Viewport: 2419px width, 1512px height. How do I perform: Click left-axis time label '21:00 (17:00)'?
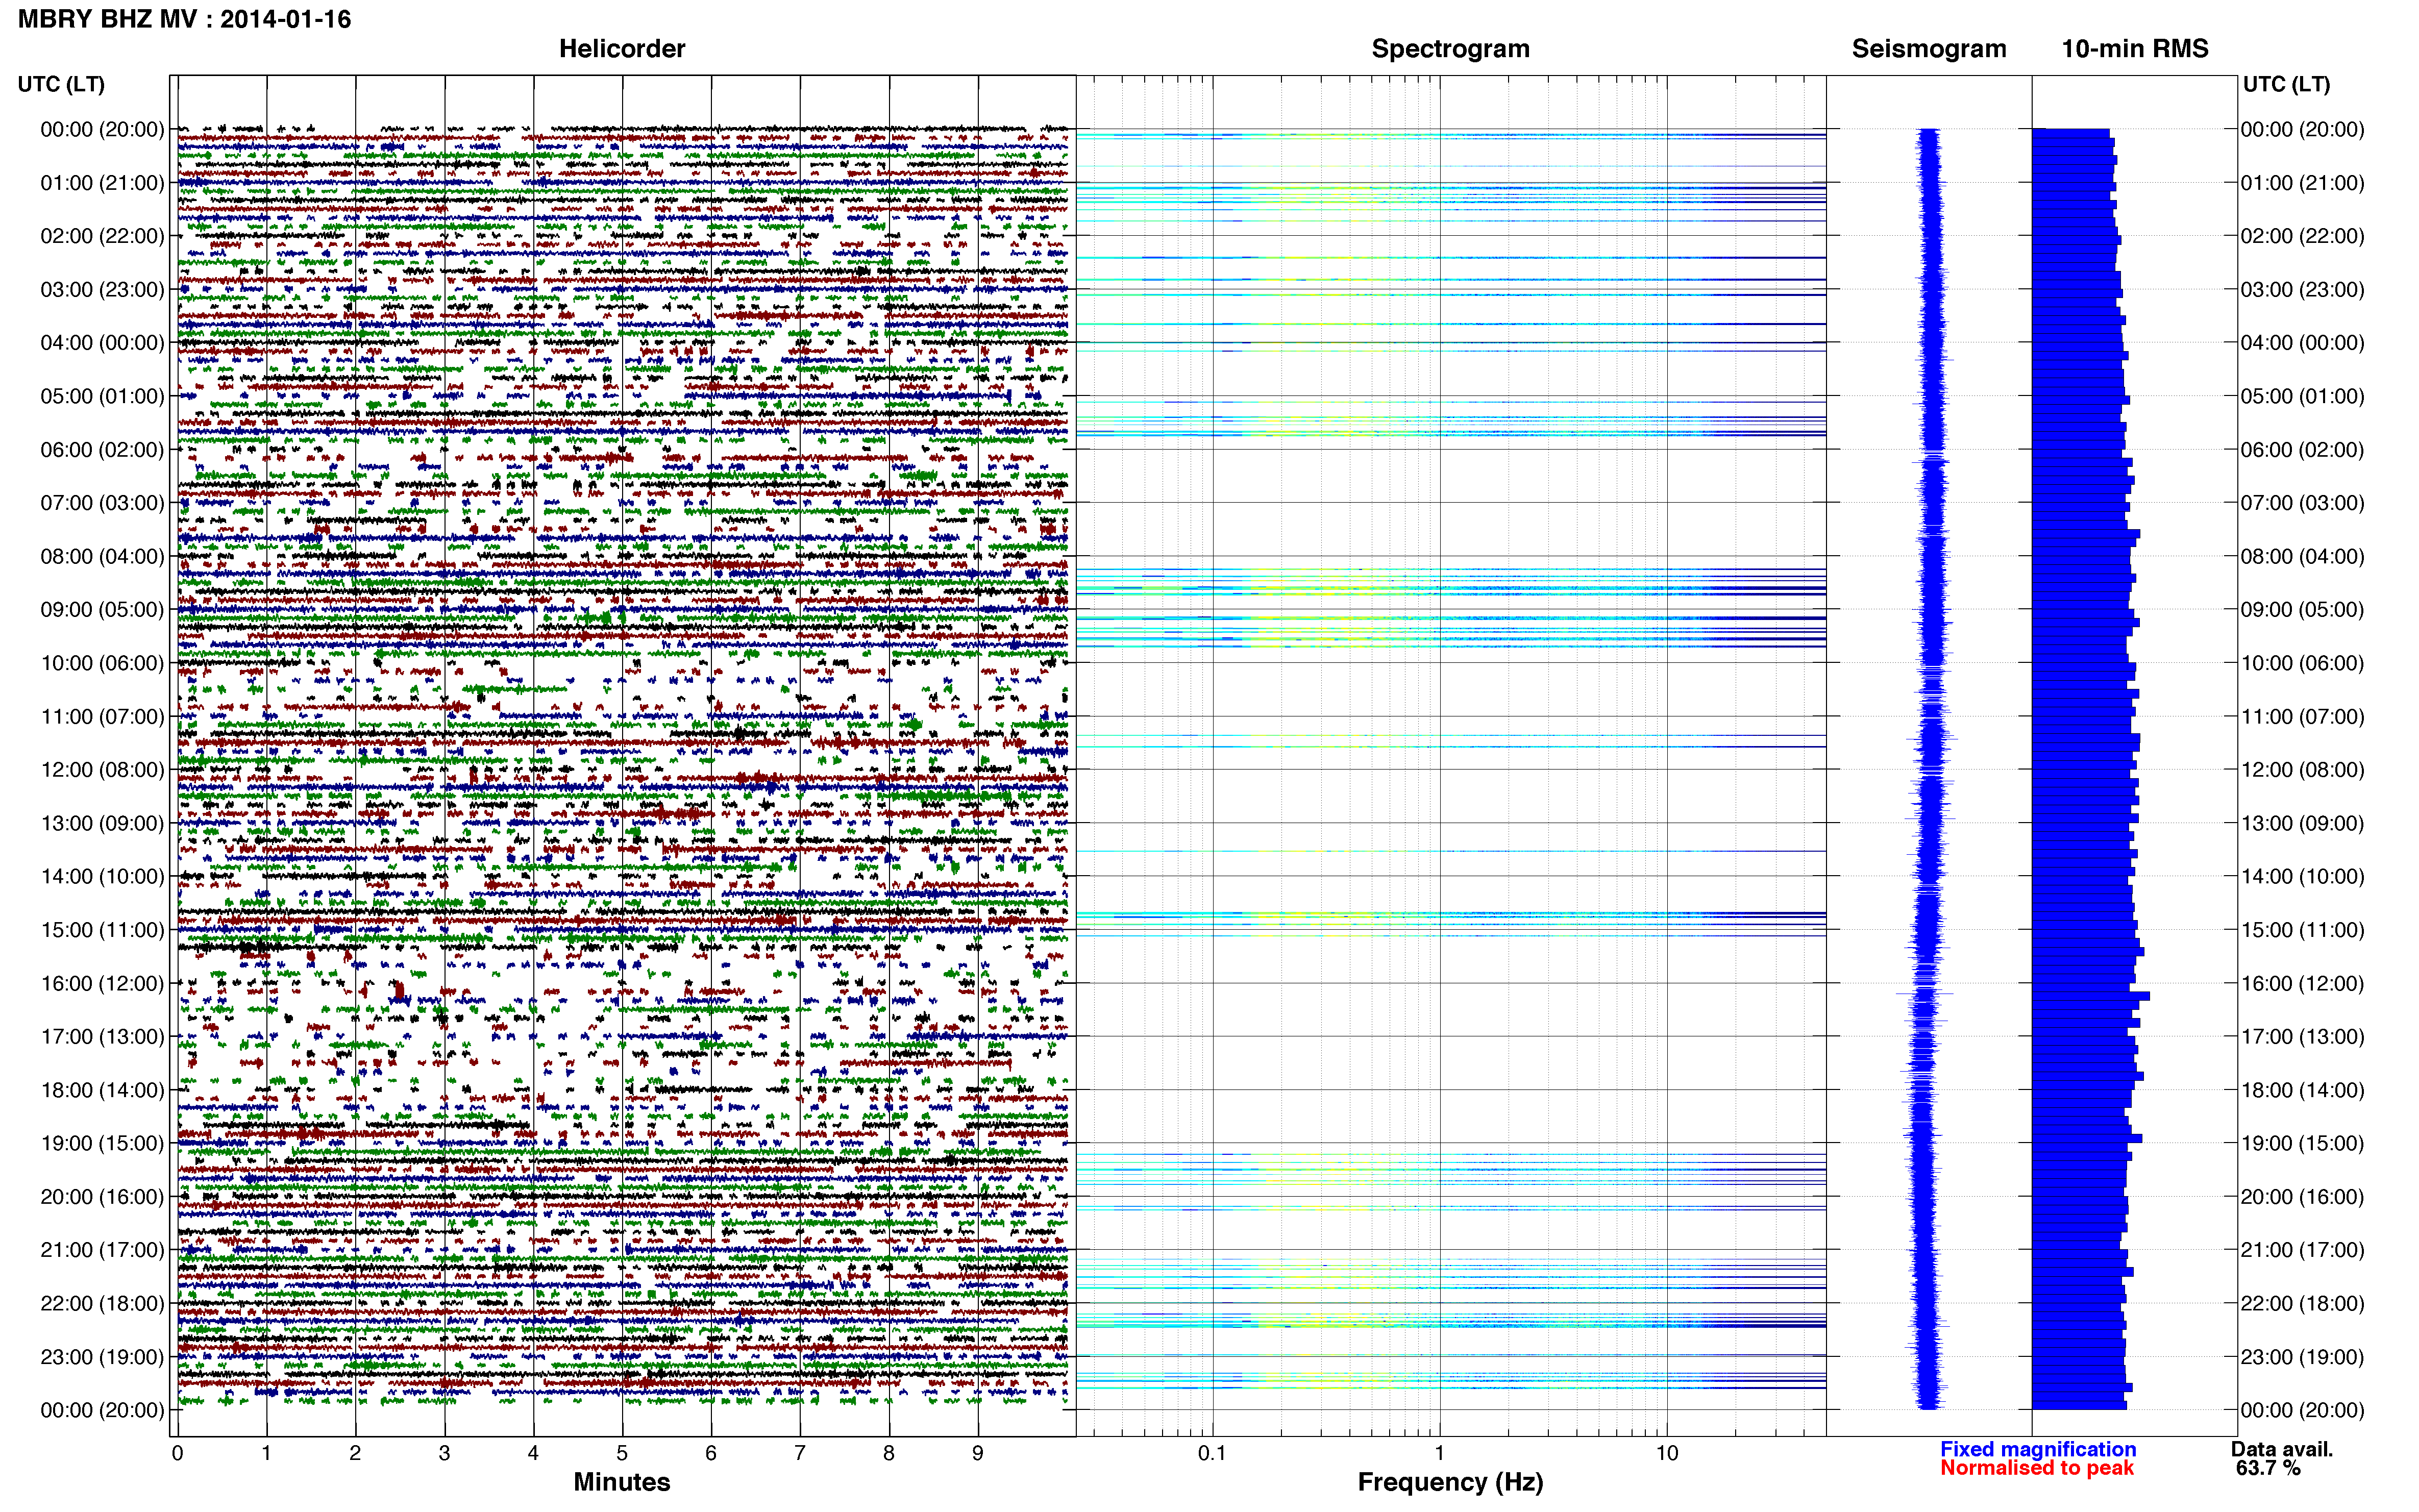tap(102, 1249)
